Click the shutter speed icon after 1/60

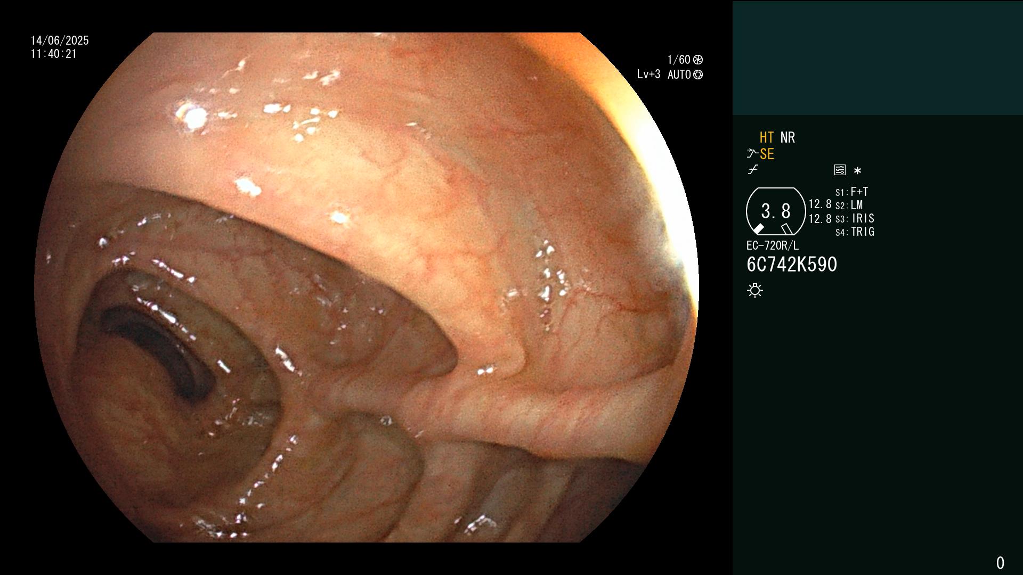(698, 60)
